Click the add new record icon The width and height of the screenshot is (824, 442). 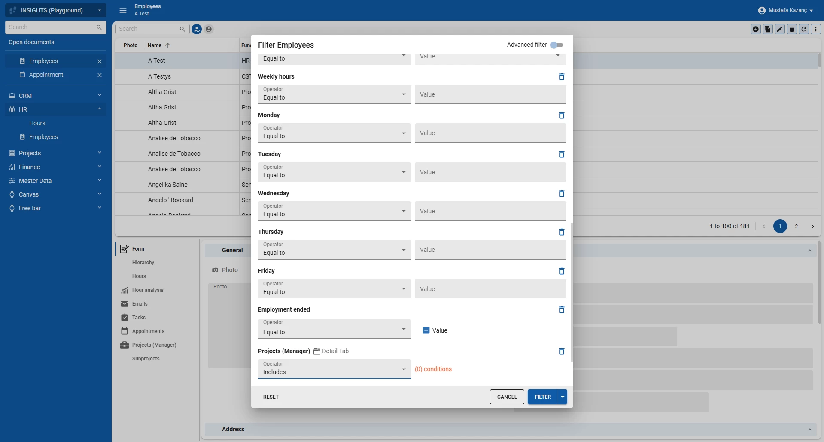(x=756, y=29)
